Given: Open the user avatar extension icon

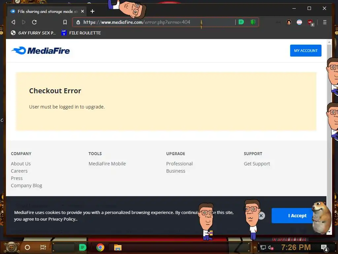Looking at the screenshot, I should [289, 22].
